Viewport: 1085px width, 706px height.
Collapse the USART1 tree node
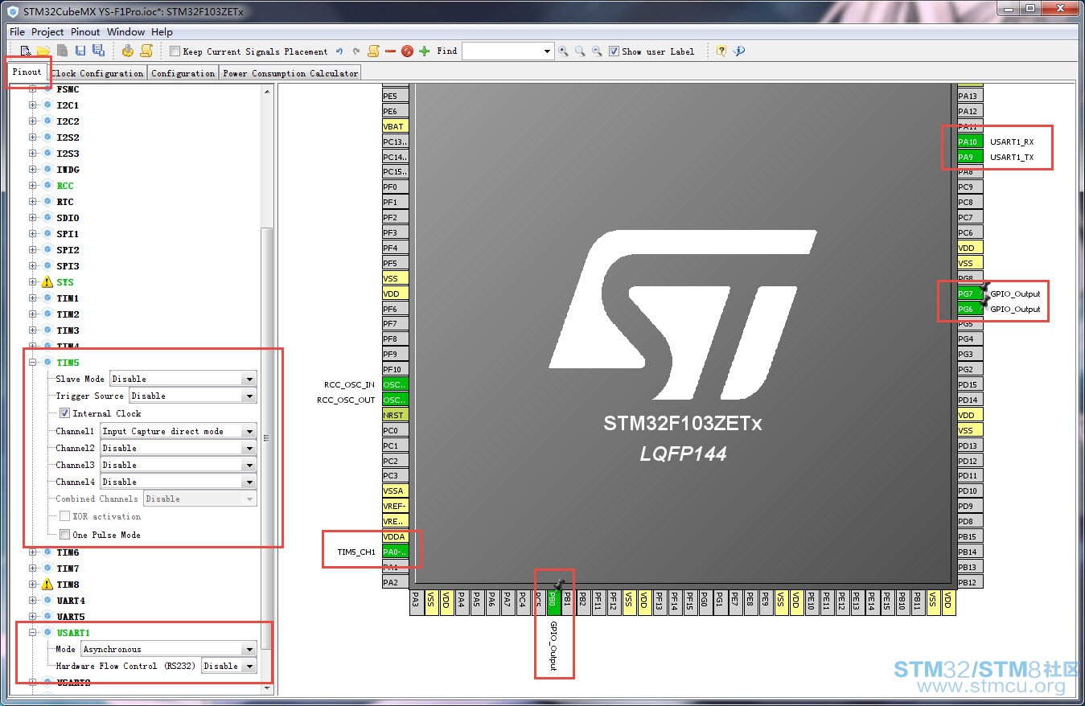[x=33, y=633]
